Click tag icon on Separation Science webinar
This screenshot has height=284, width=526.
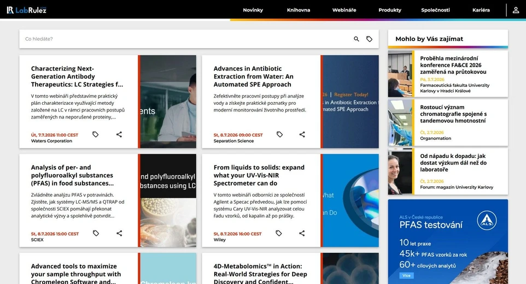[279, 134]
